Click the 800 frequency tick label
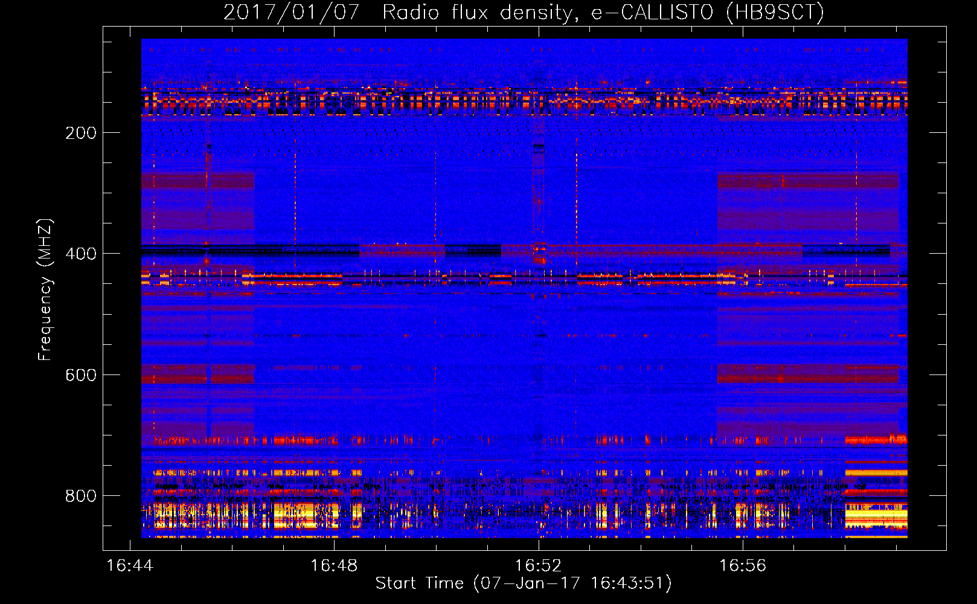Viewport: 977px width, 604px height. [x=81, y=496]
